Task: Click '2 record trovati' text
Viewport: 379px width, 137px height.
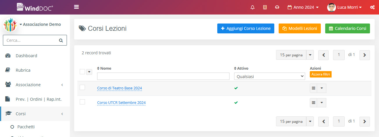Action: click(x=96, y=53)
